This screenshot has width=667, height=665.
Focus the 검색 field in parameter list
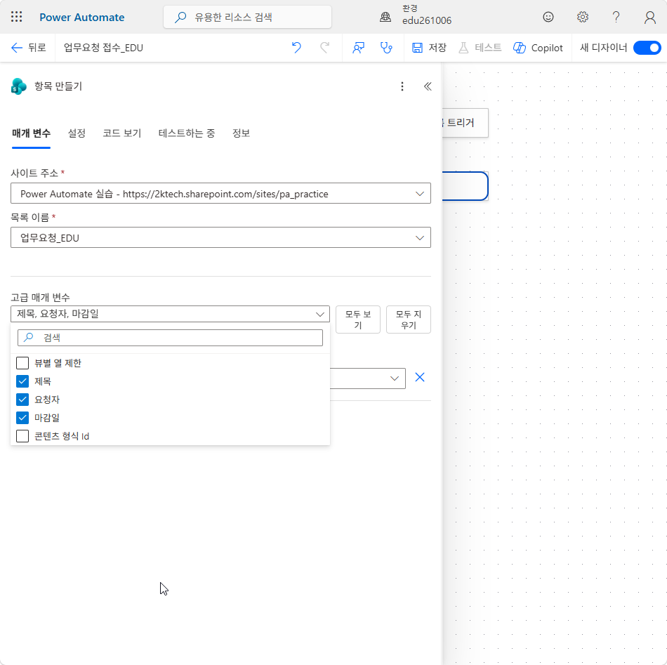coord(170,338)
